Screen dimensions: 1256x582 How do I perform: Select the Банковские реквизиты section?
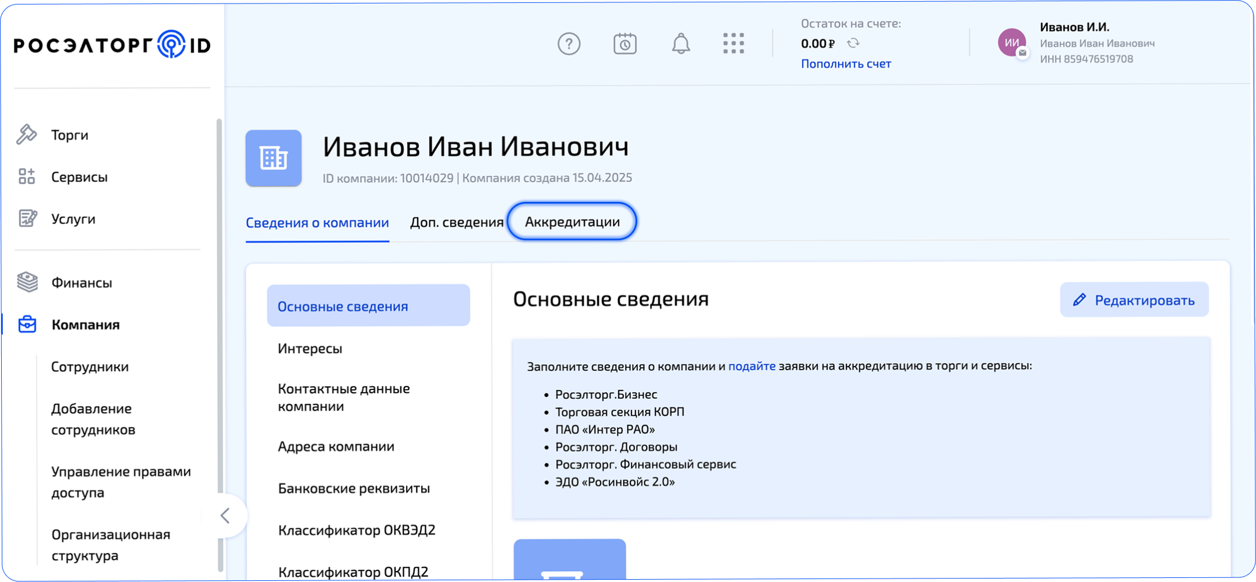(x=354, y=488)
